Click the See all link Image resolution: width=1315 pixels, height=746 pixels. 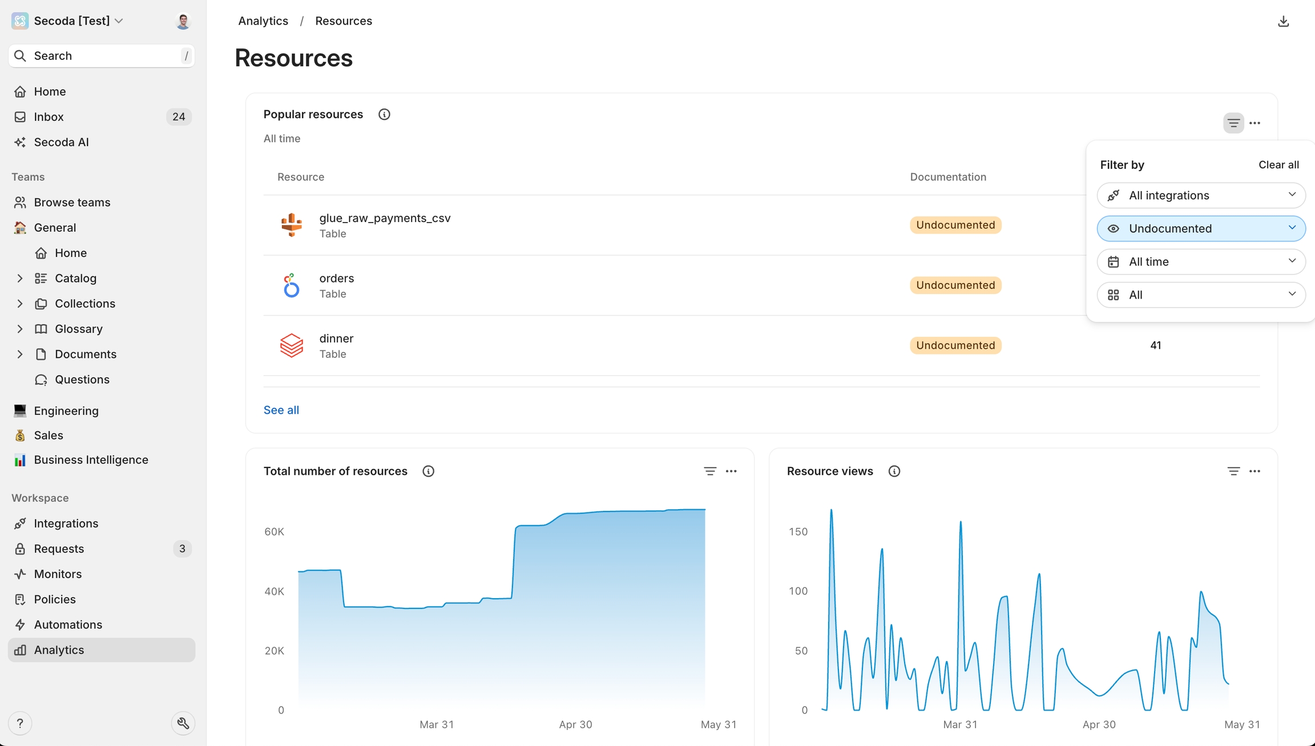281,410
